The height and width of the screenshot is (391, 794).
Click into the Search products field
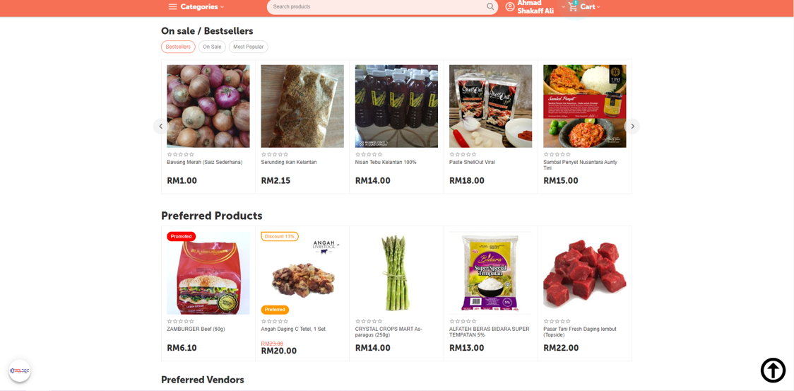(374, 7)
